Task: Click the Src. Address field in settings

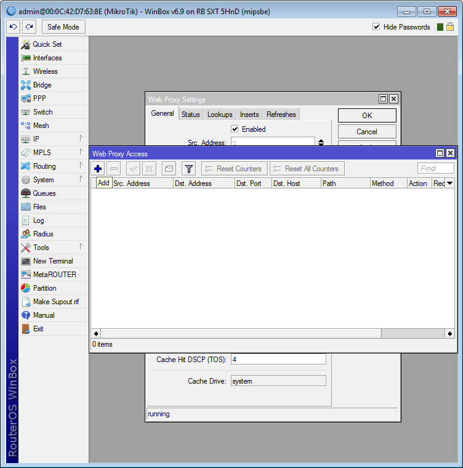Action: tap(273, 142)
